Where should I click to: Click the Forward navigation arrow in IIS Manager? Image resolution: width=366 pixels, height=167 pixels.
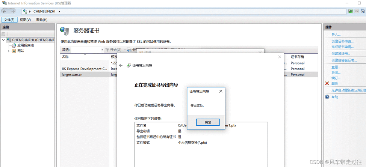coord(12,11)
